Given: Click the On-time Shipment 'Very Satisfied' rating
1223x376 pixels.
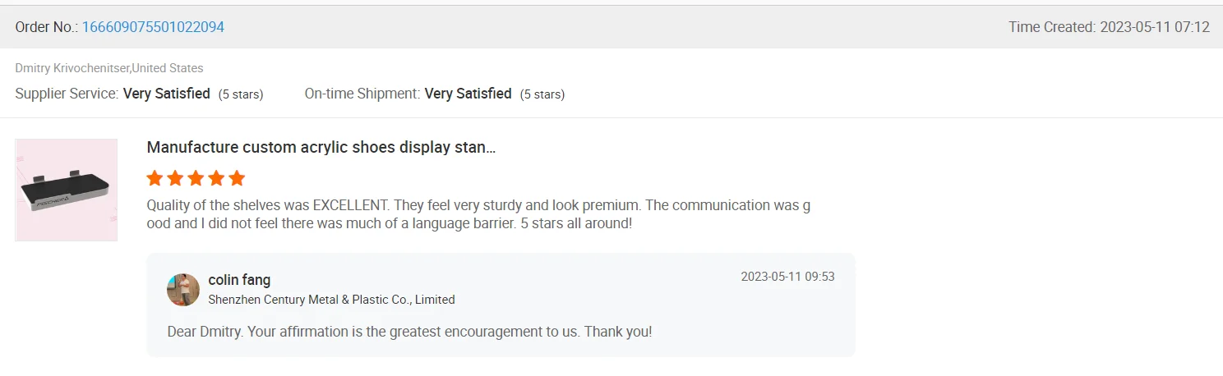Looking at the screenshot, I should (x=468, y=94).
